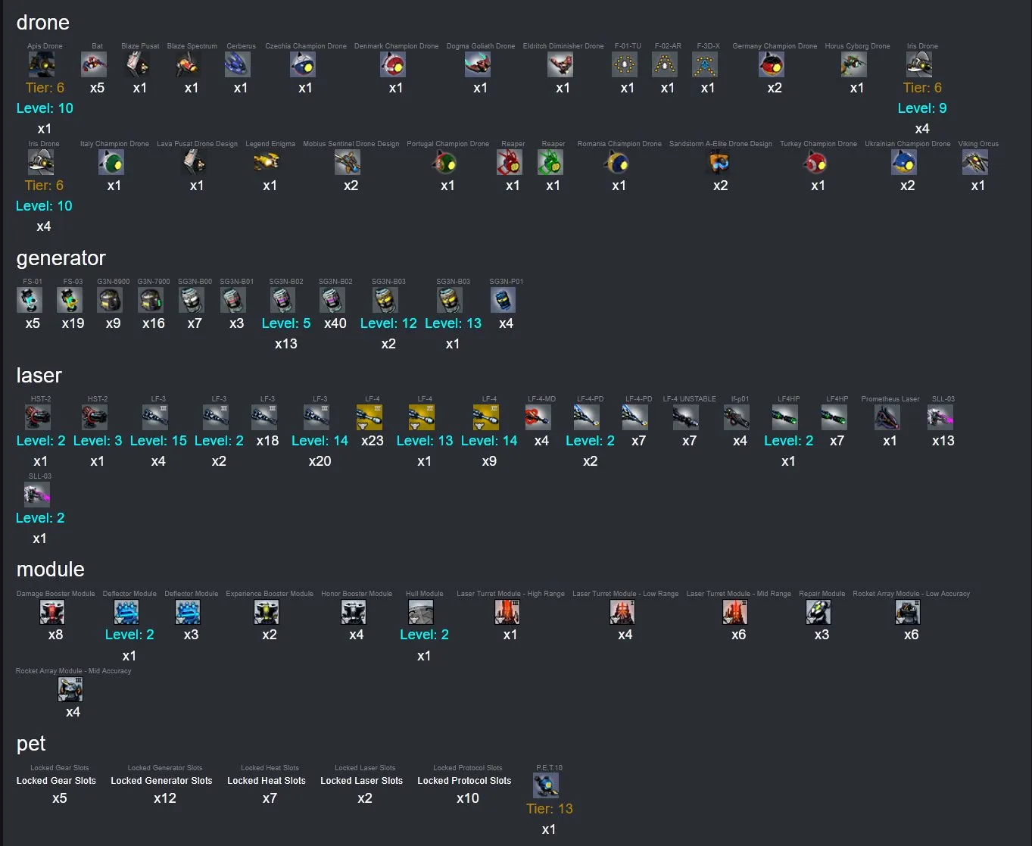Click the P.E.T.10 pet icon
This screenshot has height=846, width=1032.
click(x=546, y=786)
